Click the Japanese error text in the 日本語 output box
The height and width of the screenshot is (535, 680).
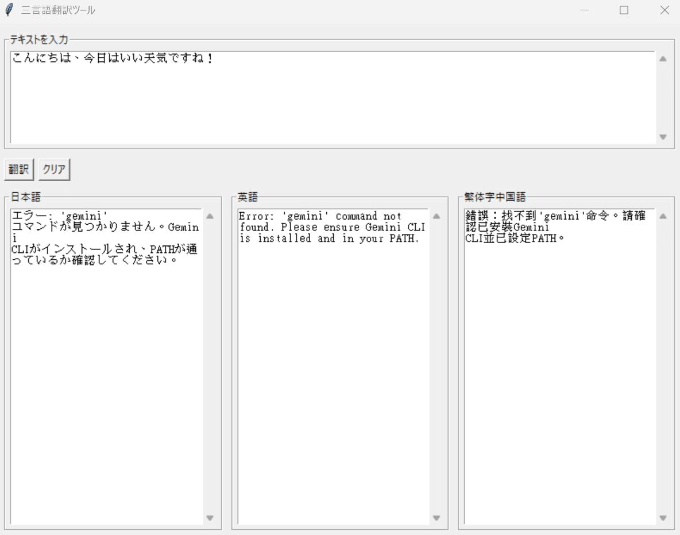pos(103,238)
